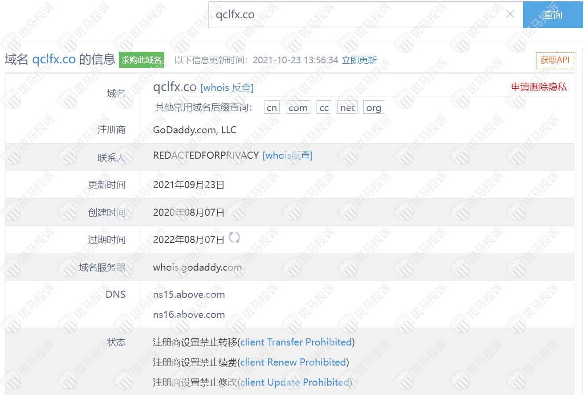Click the domain search input field

(x=356, y=15)
